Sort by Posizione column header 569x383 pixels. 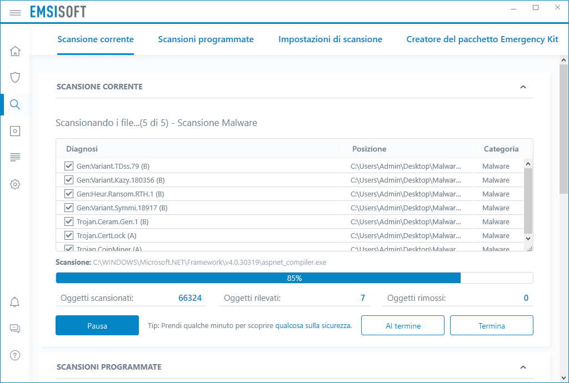[369, 149]
